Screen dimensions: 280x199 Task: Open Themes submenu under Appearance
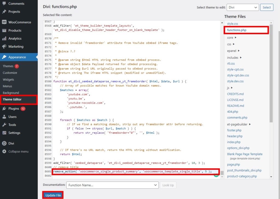(8, 66)
